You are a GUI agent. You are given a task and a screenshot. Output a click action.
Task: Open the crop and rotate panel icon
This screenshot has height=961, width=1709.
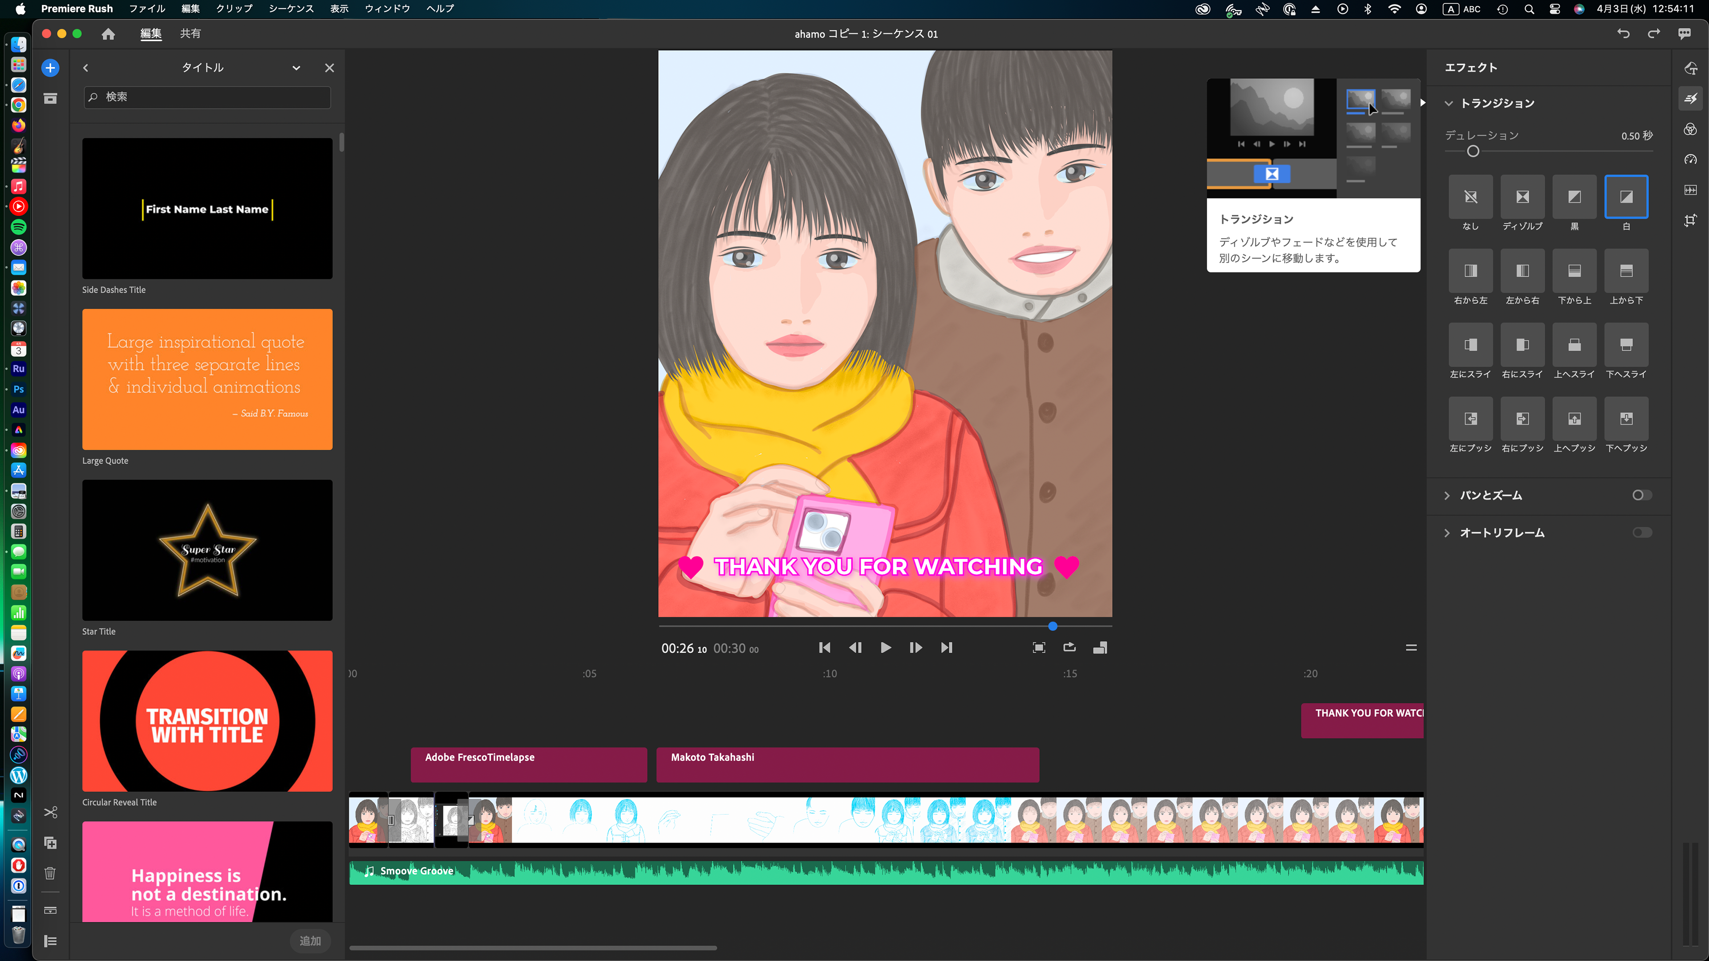(x=1690, y=220)
